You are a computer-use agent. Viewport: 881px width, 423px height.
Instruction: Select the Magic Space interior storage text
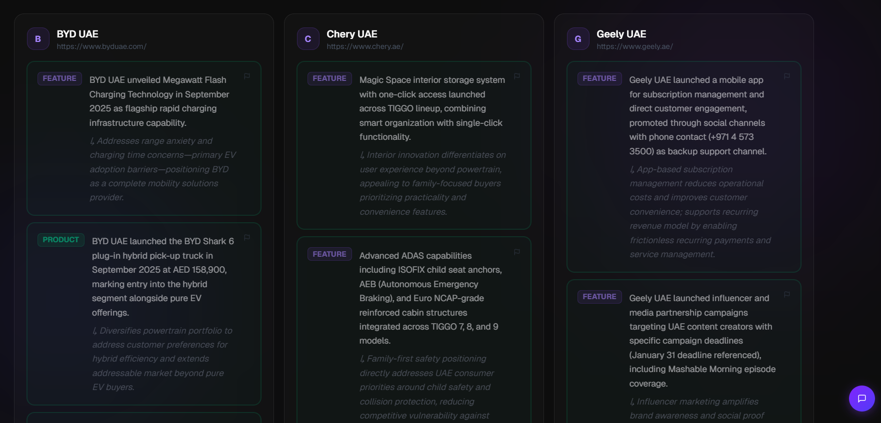pyautogui.click(x=432, y=108)
